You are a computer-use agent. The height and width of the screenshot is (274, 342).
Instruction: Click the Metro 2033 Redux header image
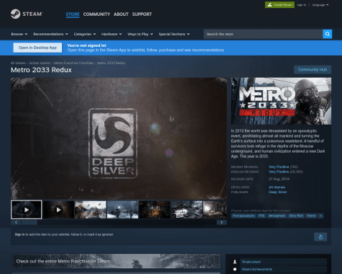(x=281, y=101)
